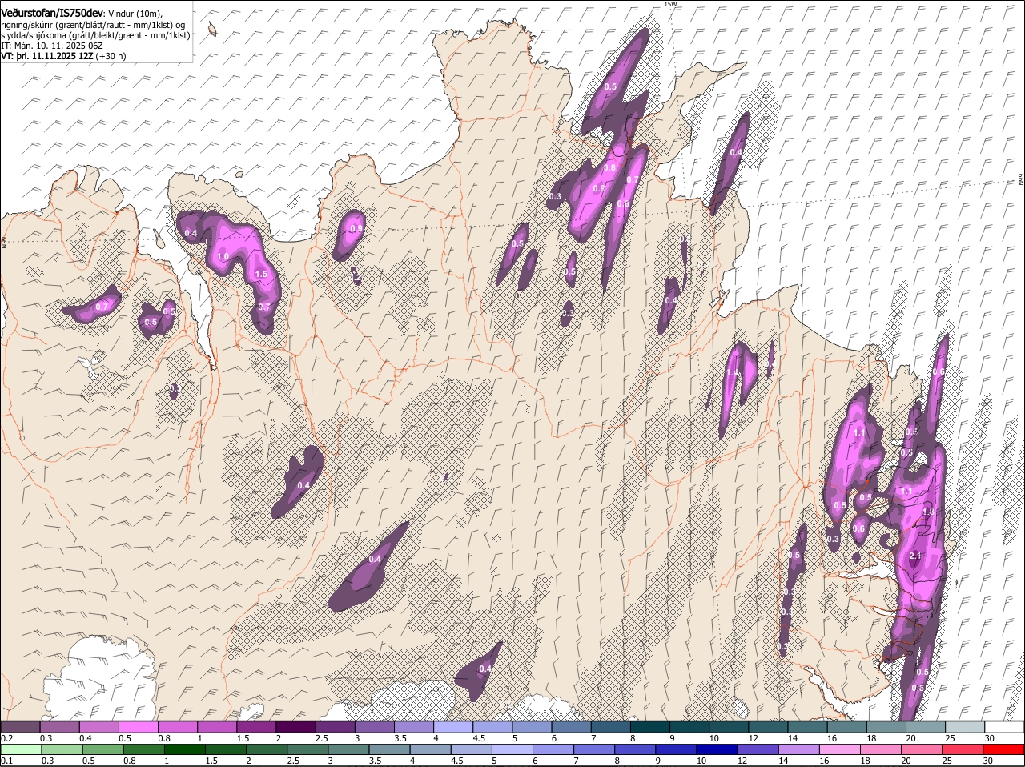Click bottom legend swatch between 20 and 25

pos(922,749)
